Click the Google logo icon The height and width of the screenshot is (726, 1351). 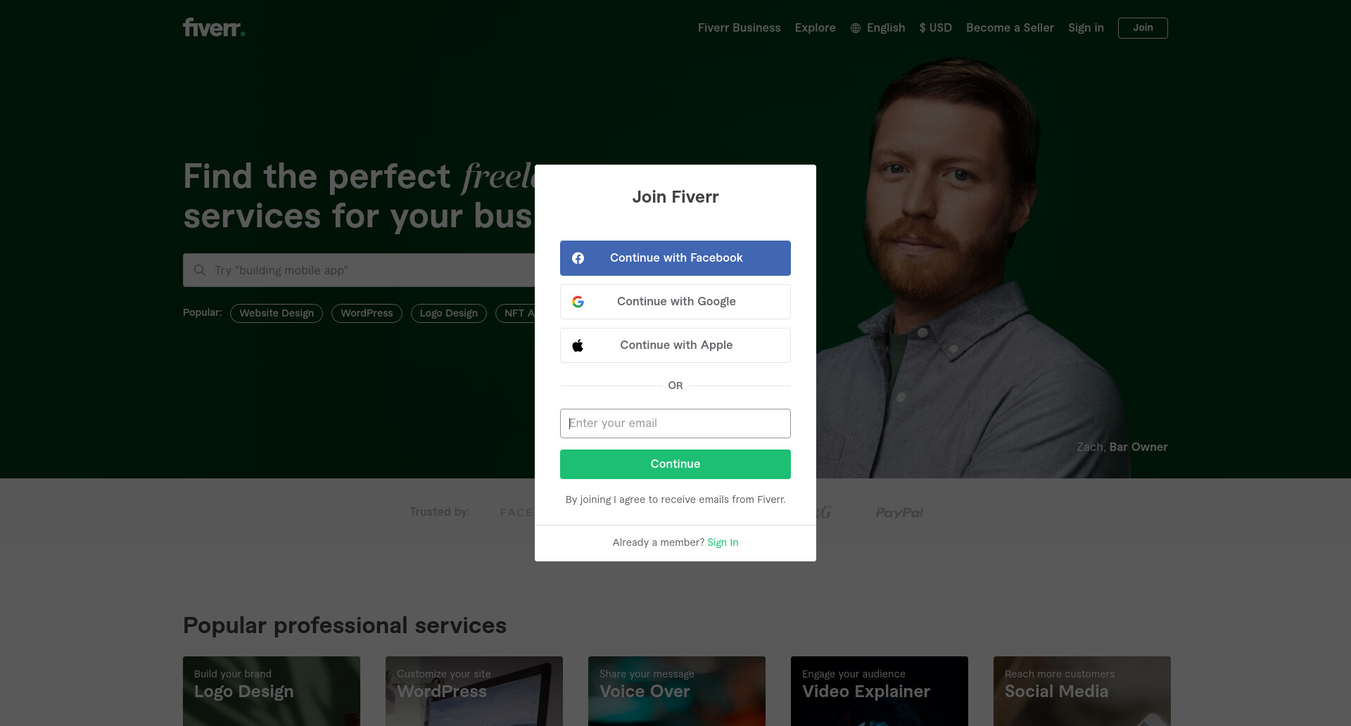tap(578, 302)
